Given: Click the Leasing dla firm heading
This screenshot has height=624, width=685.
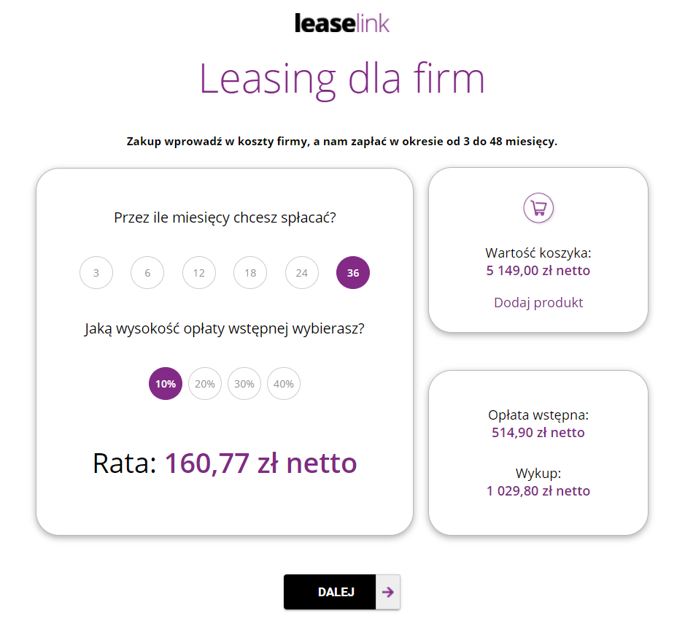Looking at the screenshot, I should pos(342,78).
